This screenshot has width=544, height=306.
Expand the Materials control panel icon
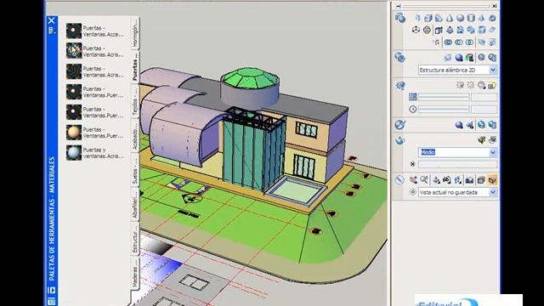pyautogui.click(x=399, y=125)
